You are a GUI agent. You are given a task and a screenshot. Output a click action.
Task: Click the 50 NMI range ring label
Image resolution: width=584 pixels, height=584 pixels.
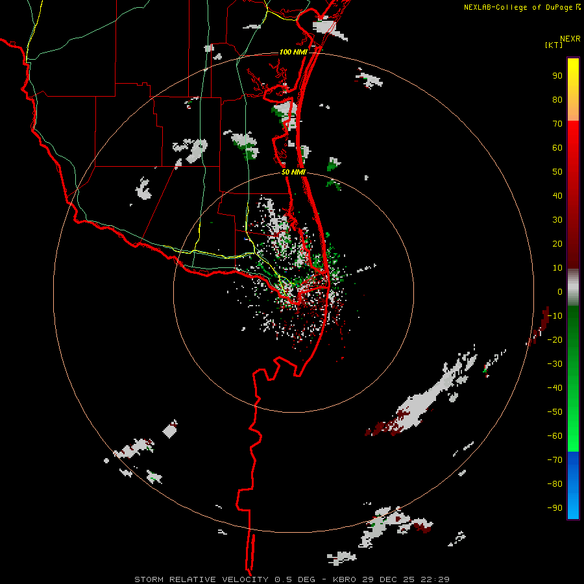pos(293,172)
